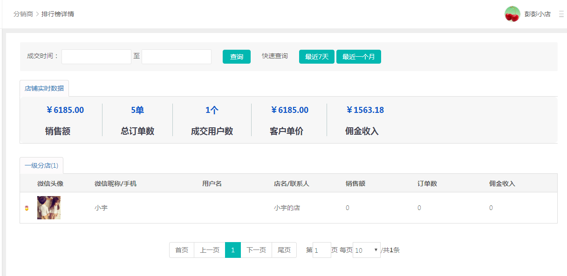Open the top-right hamburger menu icon
Viewport: 567px width, 276px height.
(x=561, y=14)
